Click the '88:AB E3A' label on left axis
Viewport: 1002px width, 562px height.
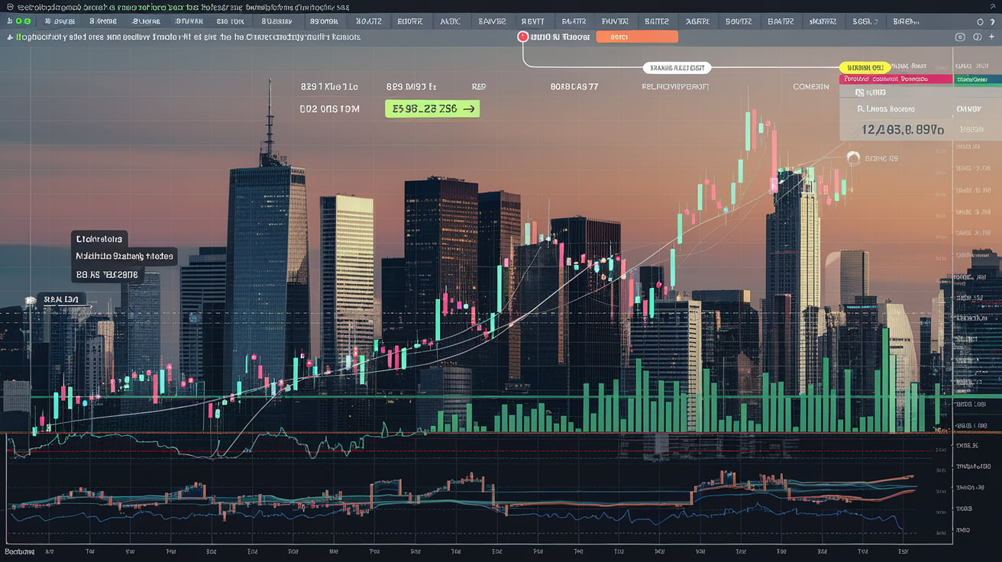pyautogui.click(x=61, y=299)
